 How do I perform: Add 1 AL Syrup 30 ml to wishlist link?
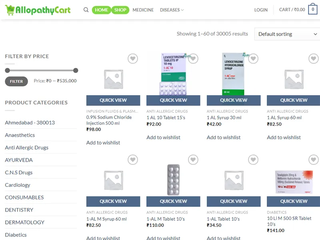pos(224,137)
